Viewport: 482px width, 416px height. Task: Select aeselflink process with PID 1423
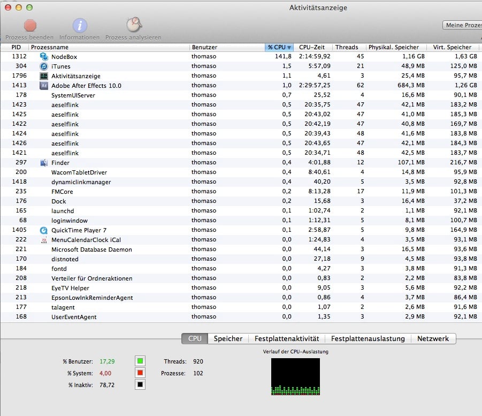pos(240,104)
